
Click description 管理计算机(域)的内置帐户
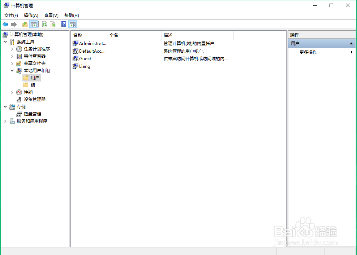(189, 43)
